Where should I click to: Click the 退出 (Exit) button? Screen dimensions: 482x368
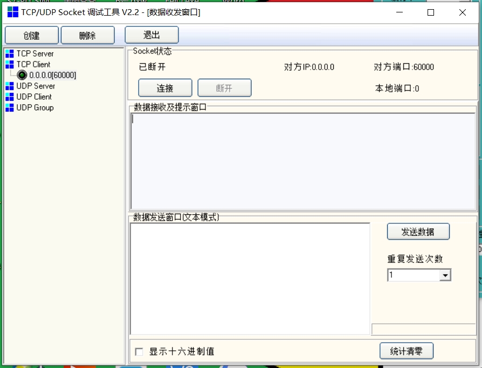pyautogui.click(x=152, y=35)
